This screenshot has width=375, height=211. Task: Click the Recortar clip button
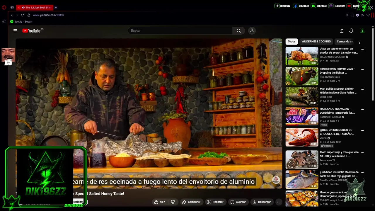[x=215, y=202]
